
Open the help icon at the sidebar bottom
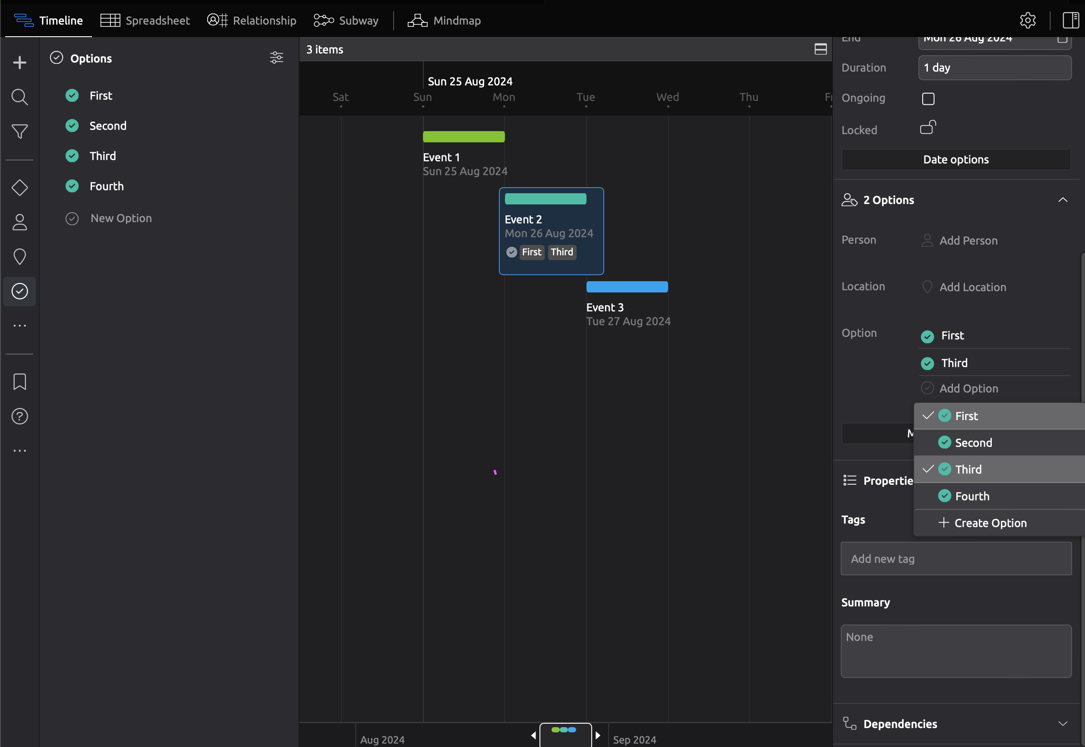pos(19,416)
